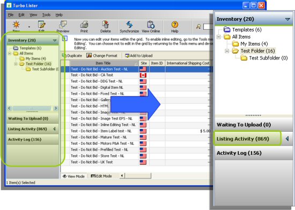The image size is (295, 210).
Task: Select row Test - Do Not Bid - Motors P&A Test - NL
Action: (x=137, y=144)
